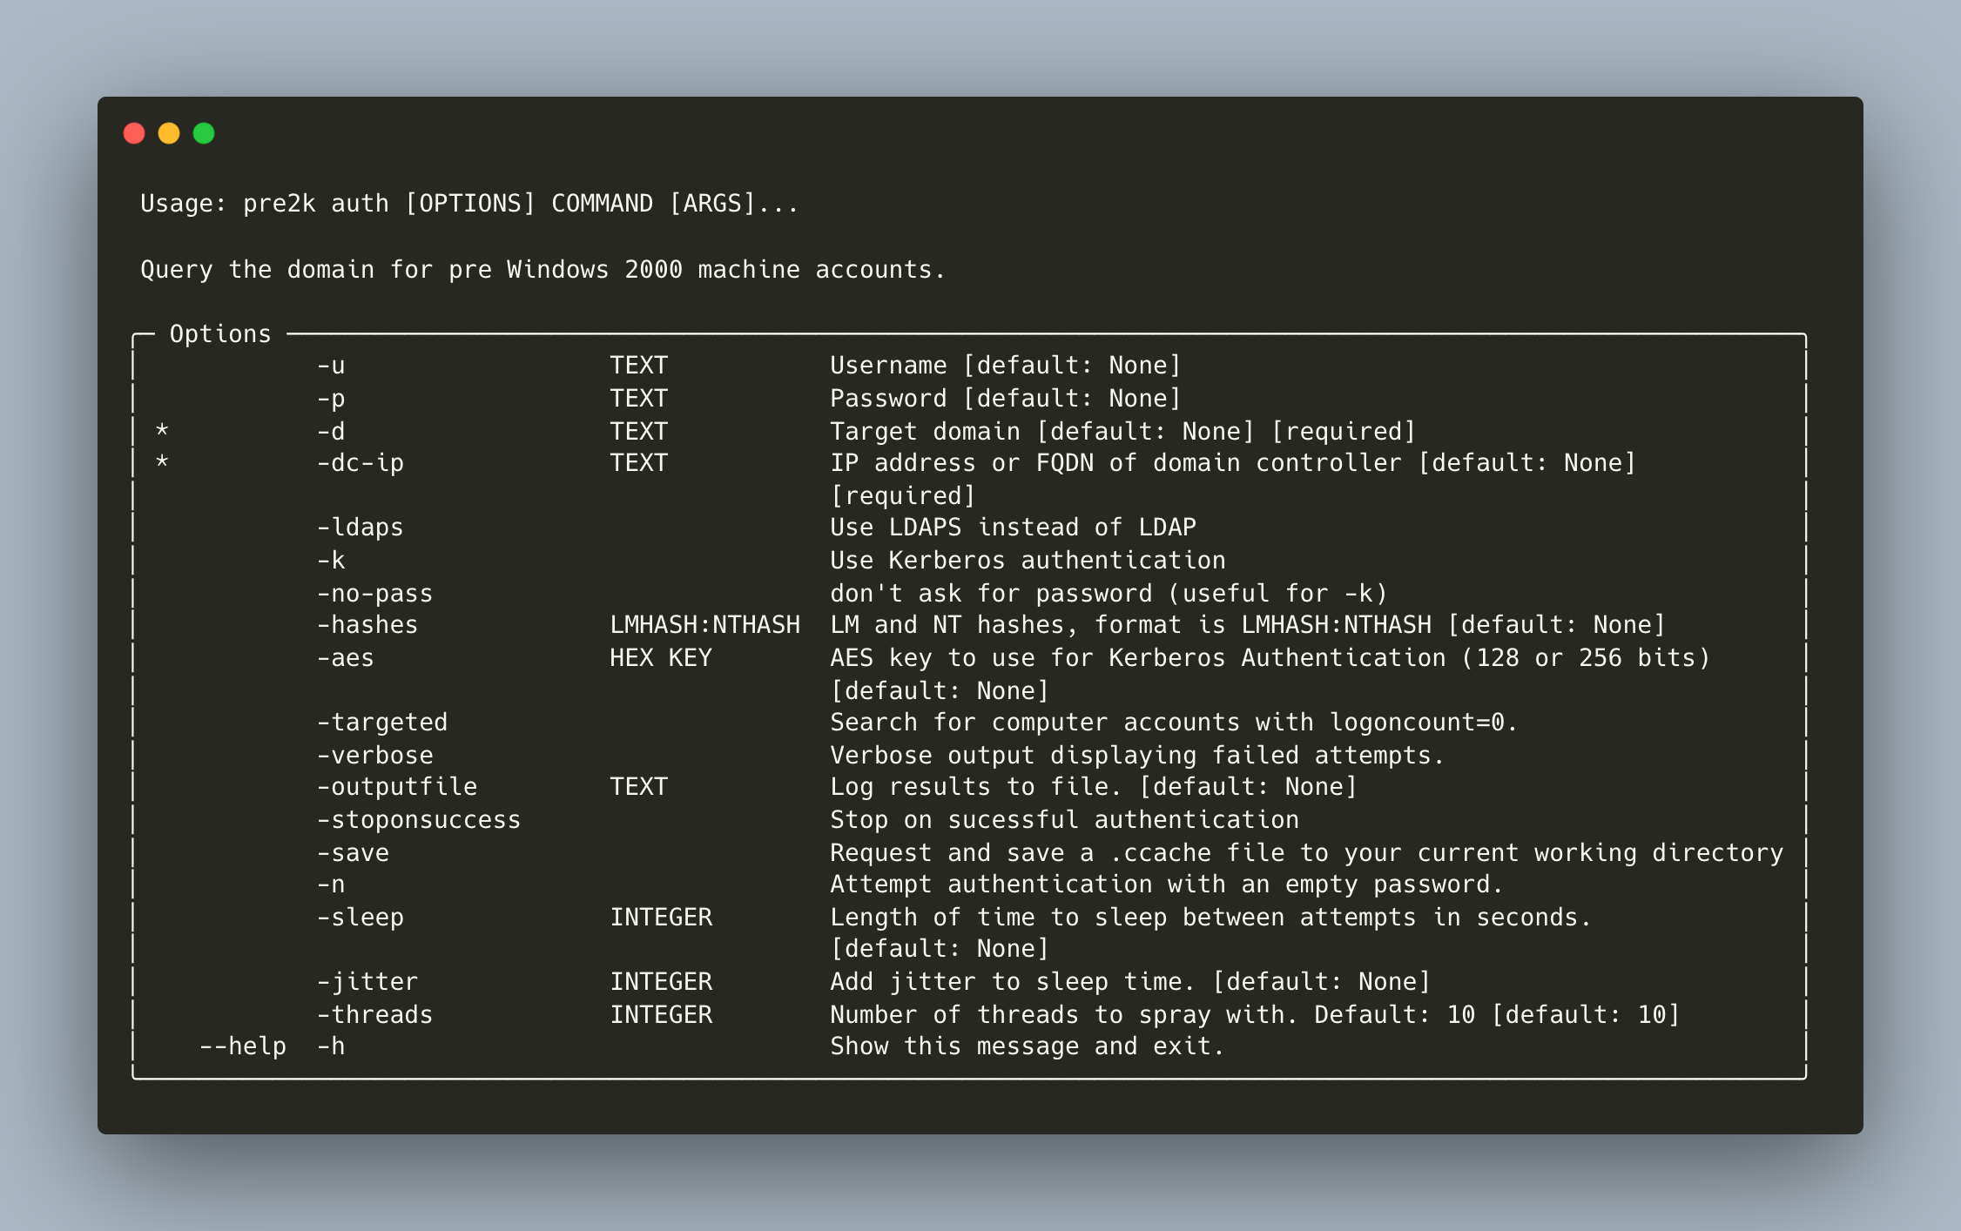Click the Options section header label
The height and width of the screenshot is (1231, 1961).
point(220,333)
